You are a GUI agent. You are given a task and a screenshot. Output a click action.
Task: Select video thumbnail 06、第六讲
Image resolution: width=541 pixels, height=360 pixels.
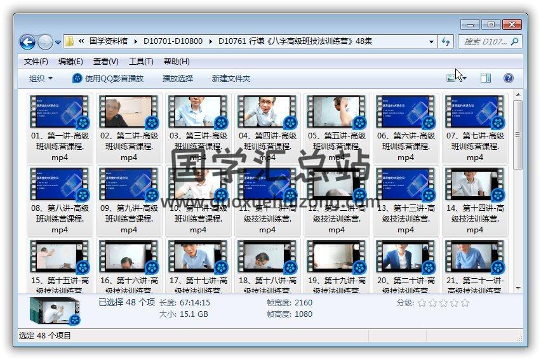pyautogui.click(x=406, y=112)
